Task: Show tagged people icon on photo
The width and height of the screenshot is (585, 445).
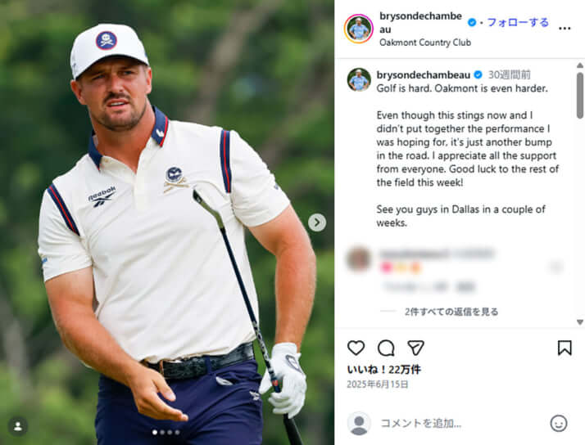Action: coord(17,426)
